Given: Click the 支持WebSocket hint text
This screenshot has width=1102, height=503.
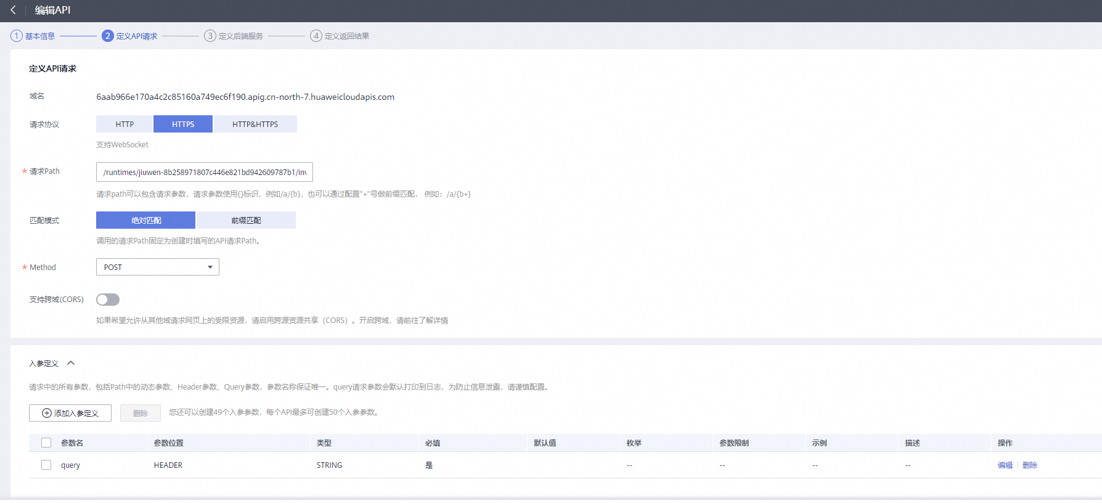Looking at the screenshot, I should (x=122, y=145).
